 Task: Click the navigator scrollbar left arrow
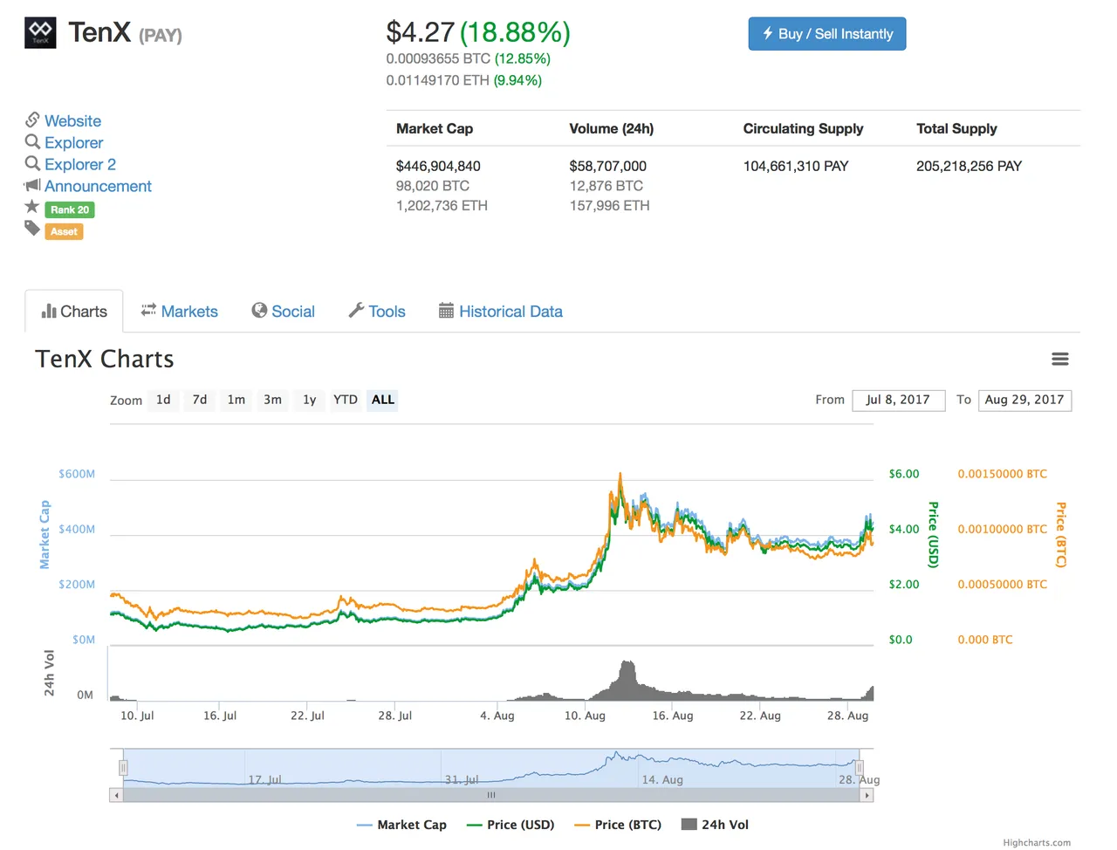point(116,795)
